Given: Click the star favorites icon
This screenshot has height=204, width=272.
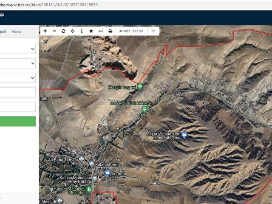Looking at the screenshot, I should tap(91, 31).
